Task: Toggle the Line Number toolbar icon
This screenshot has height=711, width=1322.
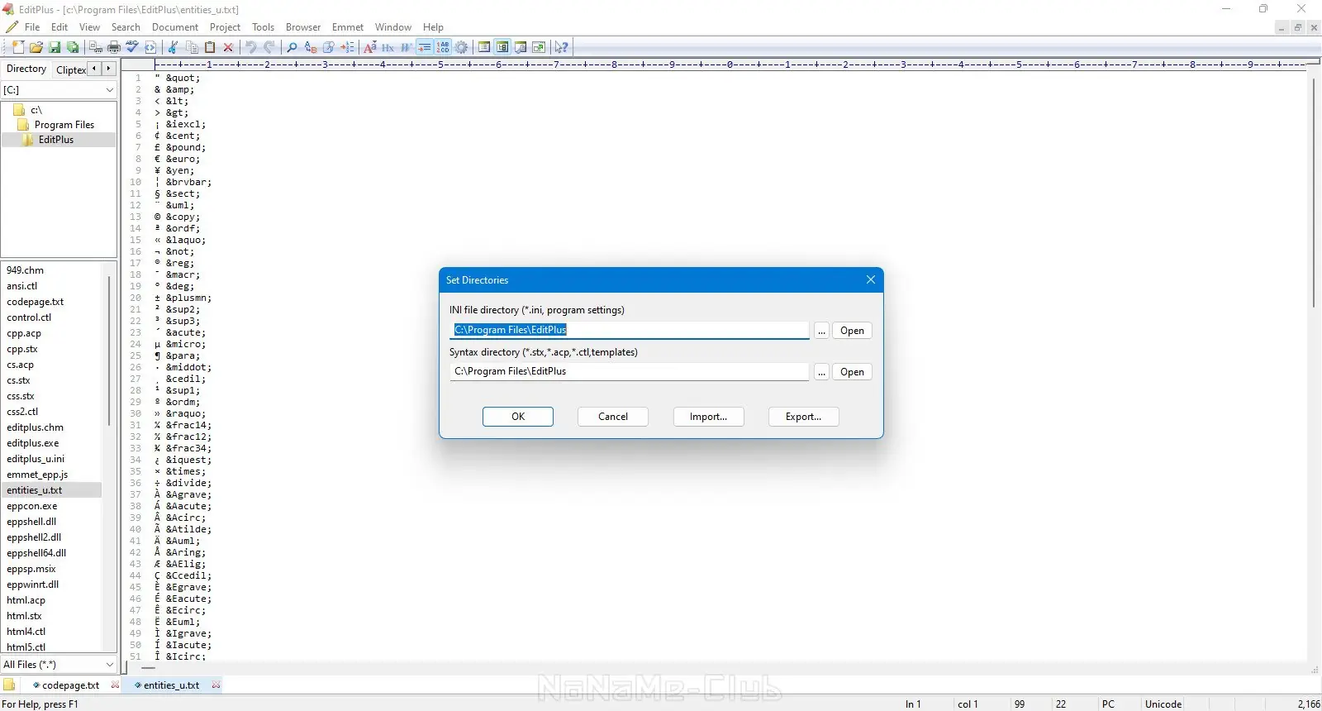Action: (x=443, y=47)
